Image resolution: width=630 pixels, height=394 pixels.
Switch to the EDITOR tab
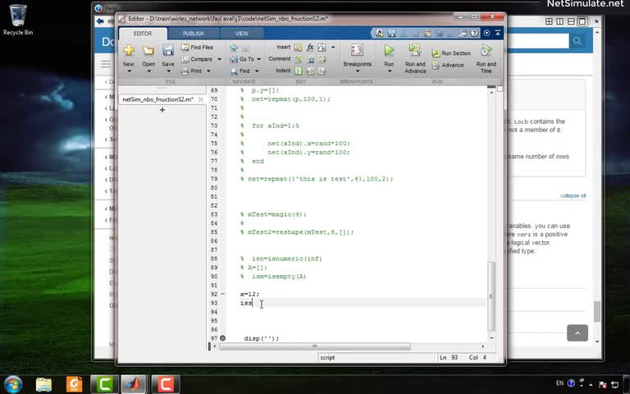tap(143, 34)
